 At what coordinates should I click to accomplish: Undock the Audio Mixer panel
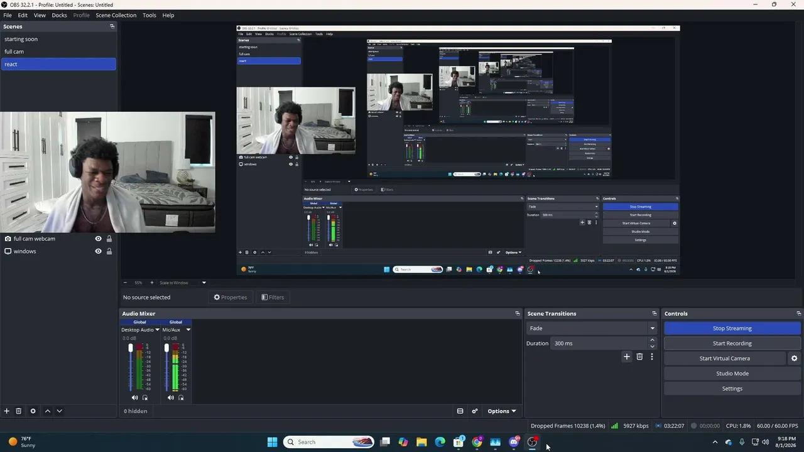click(x=517, y=313)
